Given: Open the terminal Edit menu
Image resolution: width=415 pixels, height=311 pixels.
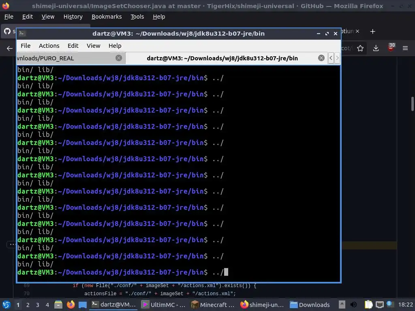Looking at the screenshot, I should coord(73,46).
